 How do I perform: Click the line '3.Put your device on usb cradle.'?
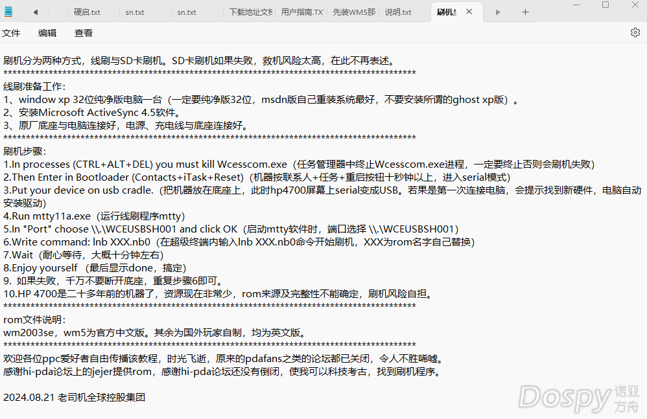[x=322, y=190]
